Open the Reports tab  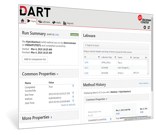click(68, 23)
